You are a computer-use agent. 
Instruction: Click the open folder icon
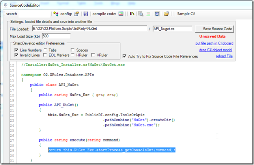pos(166,14)
